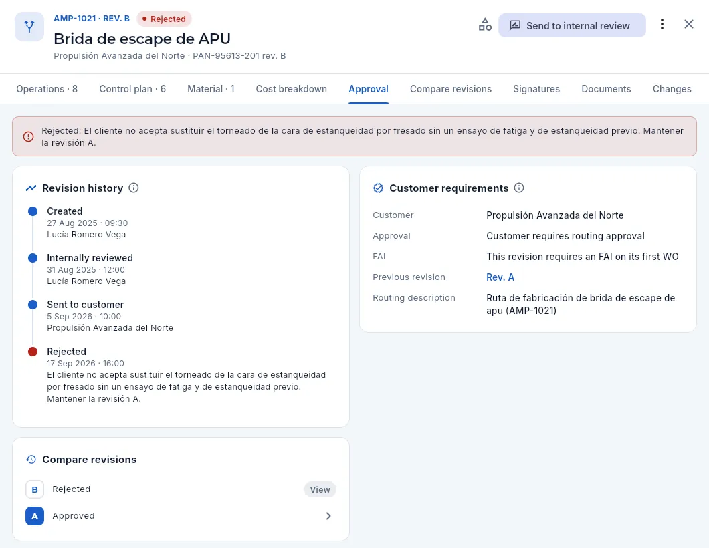Click View button for revision B
Image resolution: width=709 pixels, height=548 pixels.
(x=320, y=489)
